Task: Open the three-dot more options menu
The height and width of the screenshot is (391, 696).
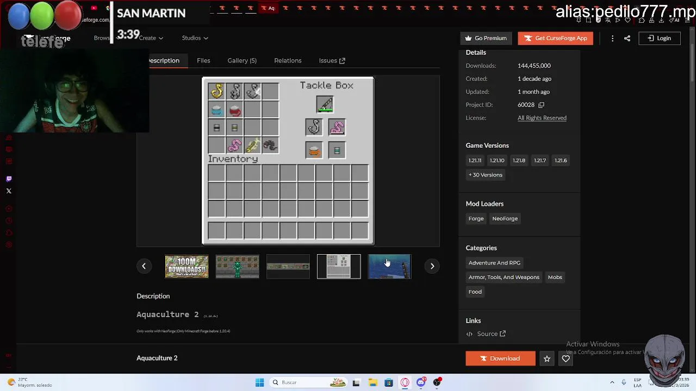Action: pos(612,38)
